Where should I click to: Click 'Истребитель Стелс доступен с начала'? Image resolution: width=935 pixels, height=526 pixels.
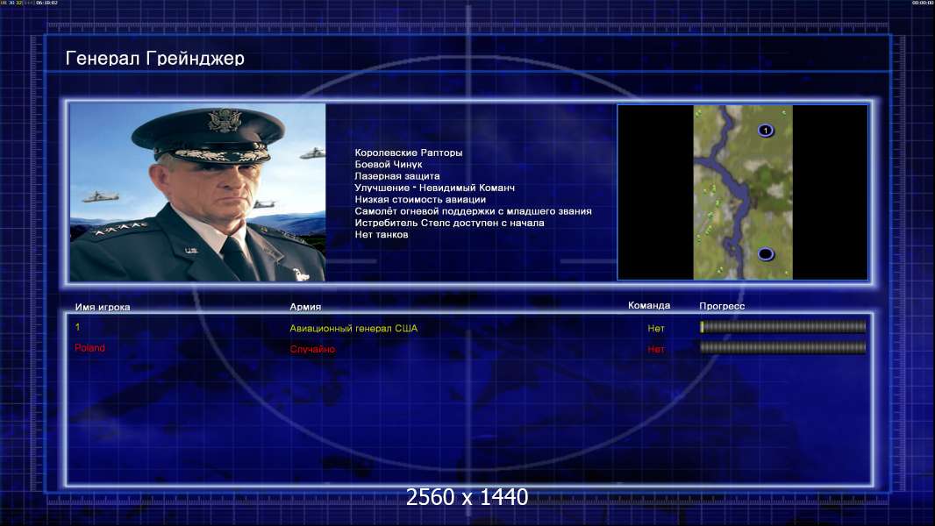(x=450, y=223)
